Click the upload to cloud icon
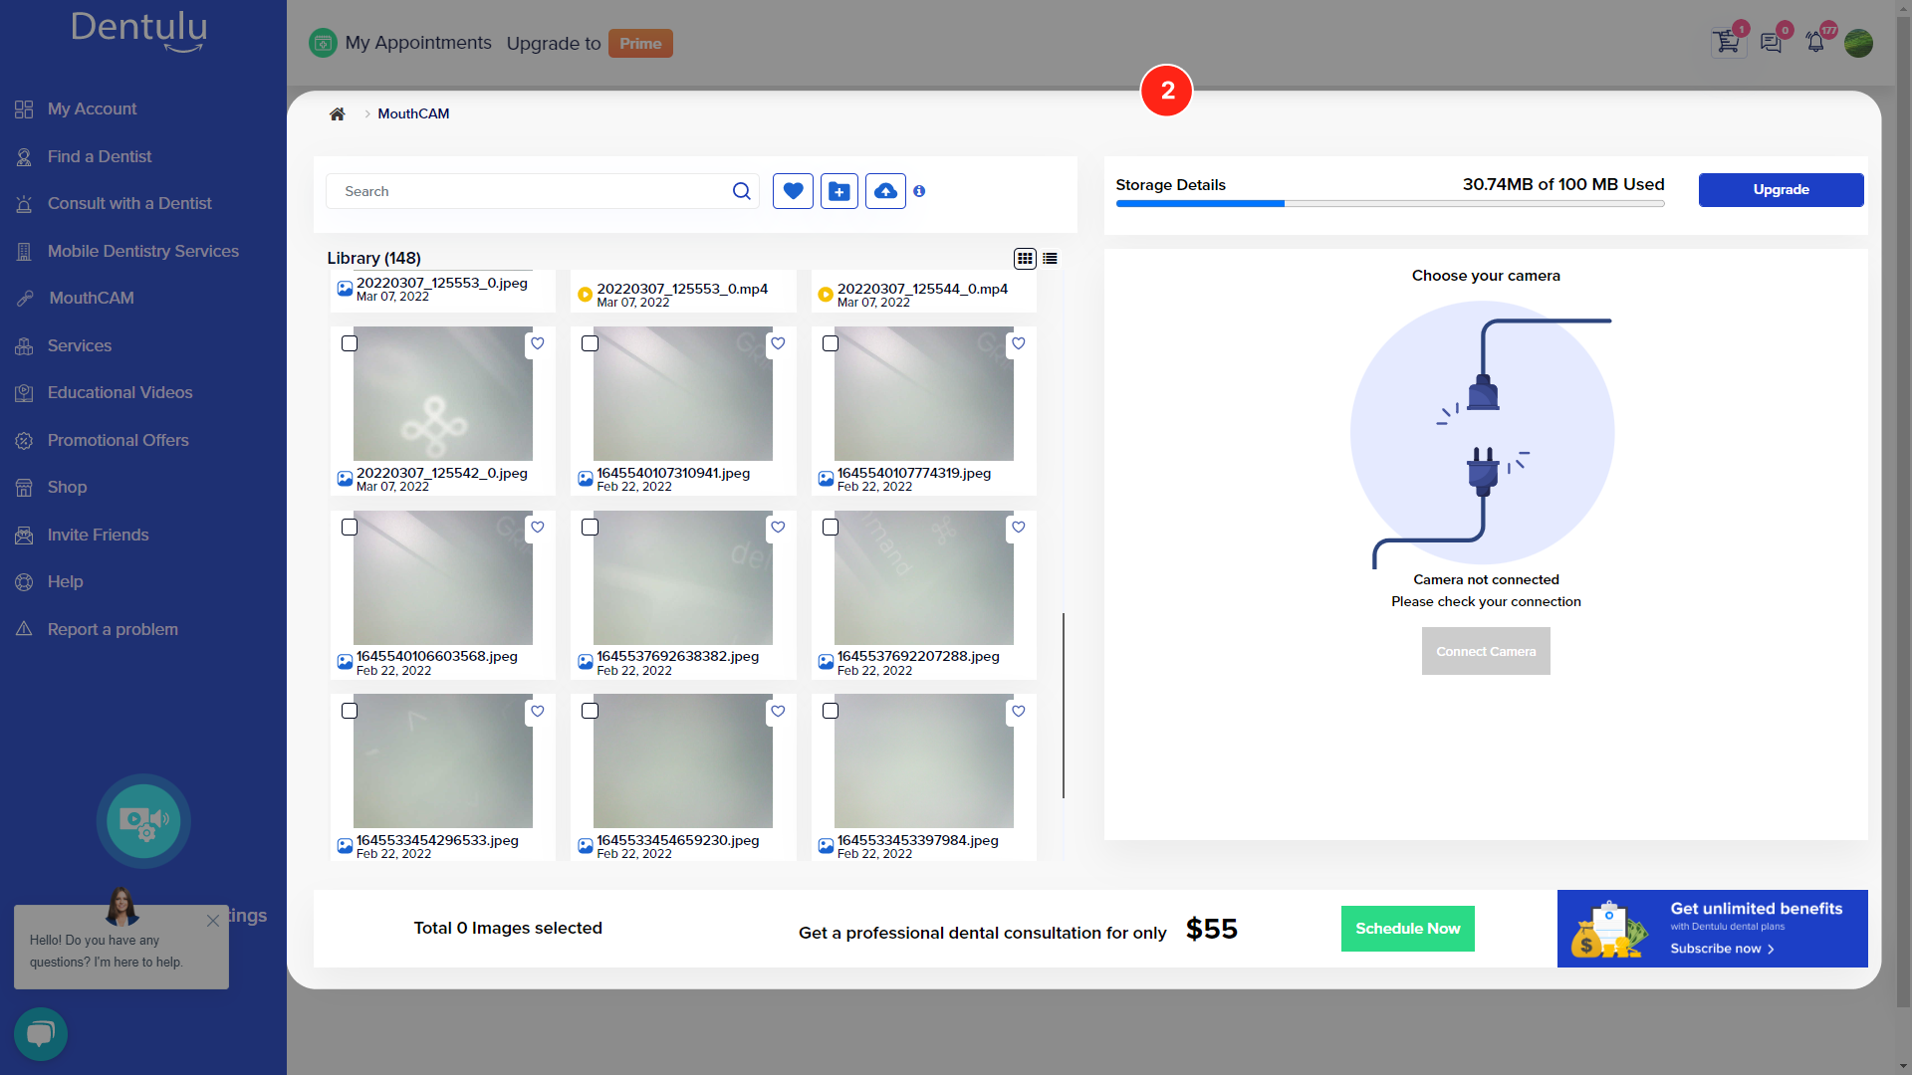 [885, 190]
